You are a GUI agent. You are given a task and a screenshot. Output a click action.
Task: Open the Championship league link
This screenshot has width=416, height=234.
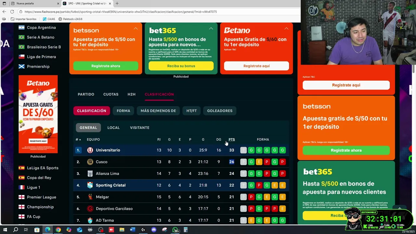click(x=40, y=207)
